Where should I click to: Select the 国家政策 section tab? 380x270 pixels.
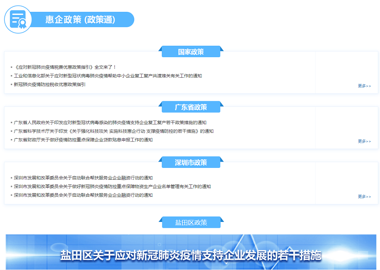point(191,52)
